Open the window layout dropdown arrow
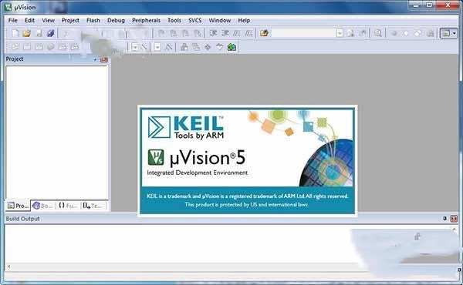The width and height of the screenshot is (463, 285). point(455,33)
